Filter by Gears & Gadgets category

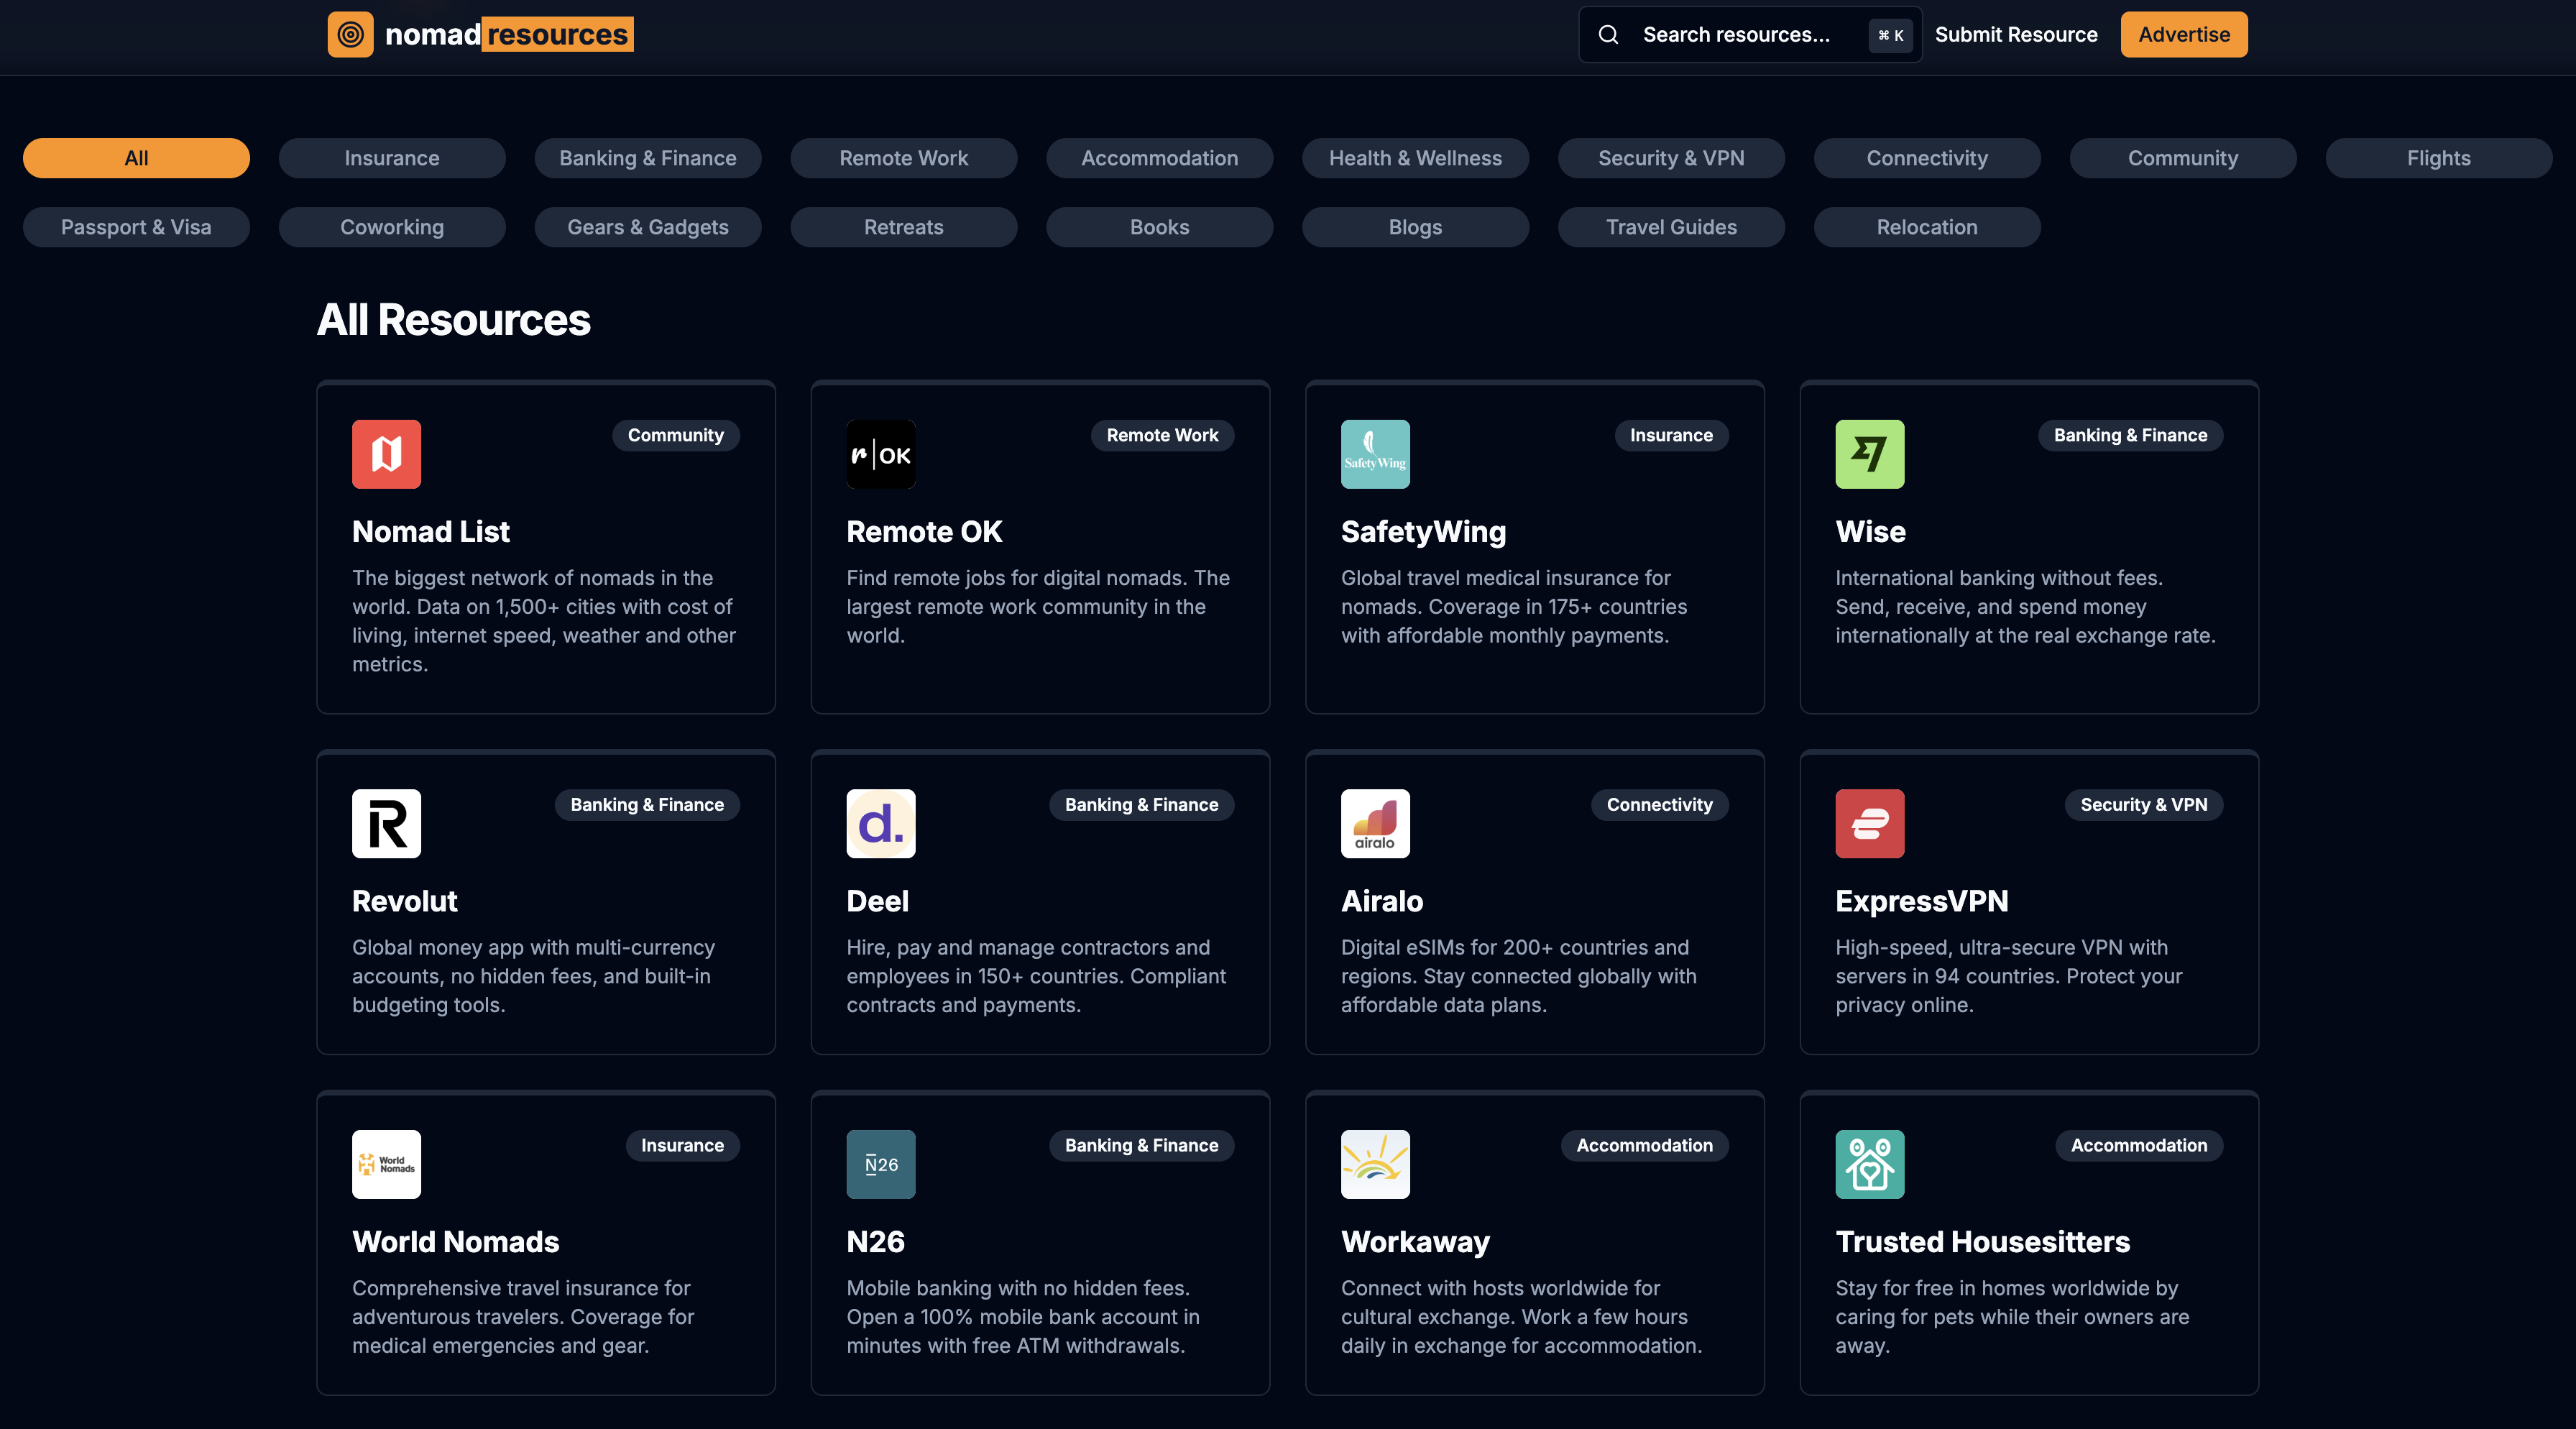click(x=648, y=227)
